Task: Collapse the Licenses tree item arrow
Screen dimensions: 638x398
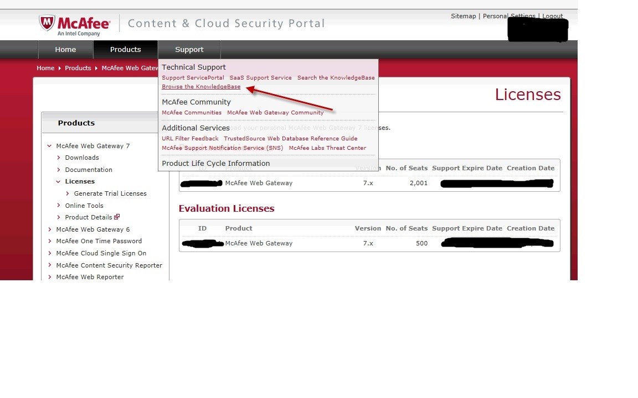Action: click(x=59, y=181)
